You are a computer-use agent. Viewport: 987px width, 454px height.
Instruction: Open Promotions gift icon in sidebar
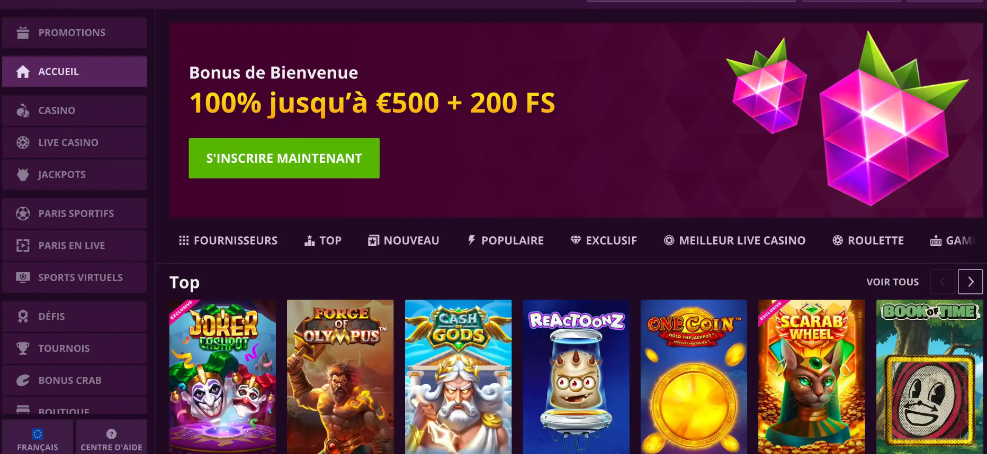pyautogui.click(x=23, y=33)
